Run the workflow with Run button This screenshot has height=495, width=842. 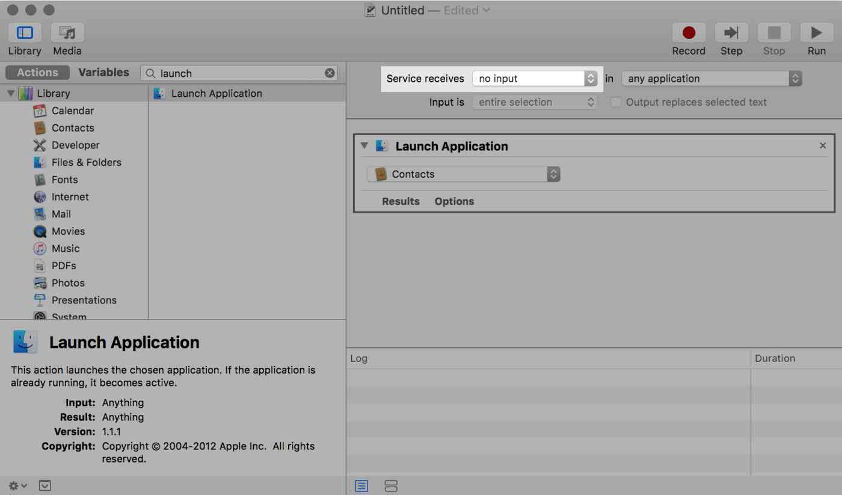tap(817, 33)
